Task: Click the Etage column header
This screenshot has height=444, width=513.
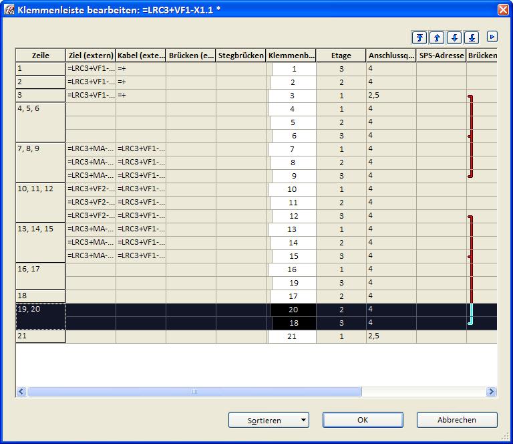Action: pyautogui.click(x=341, y=55)
